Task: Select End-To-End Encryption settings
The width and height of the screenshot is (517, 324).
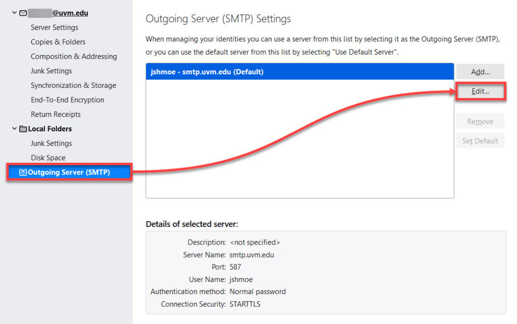Action: [x=67, y=100]
